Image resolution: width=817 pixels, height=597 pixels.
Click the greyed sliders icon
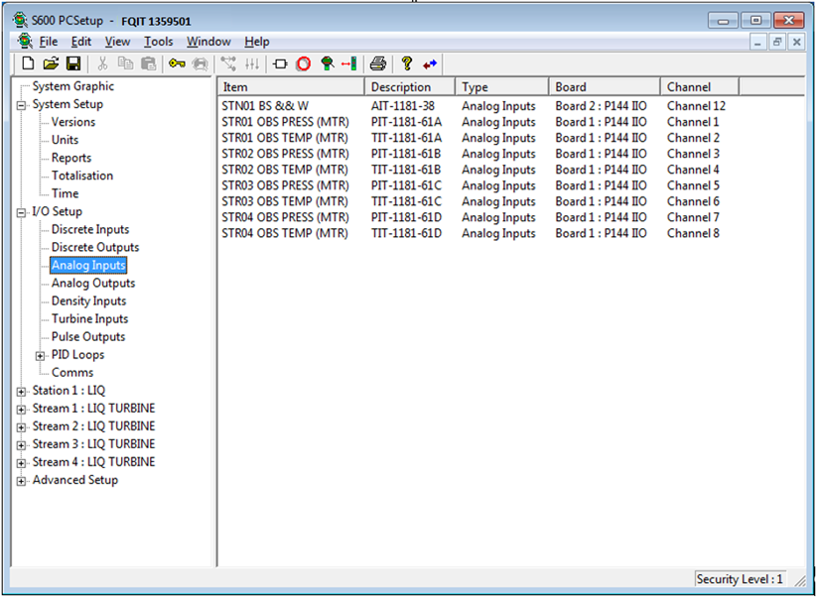pyautogui.click(x=252, y=64)
